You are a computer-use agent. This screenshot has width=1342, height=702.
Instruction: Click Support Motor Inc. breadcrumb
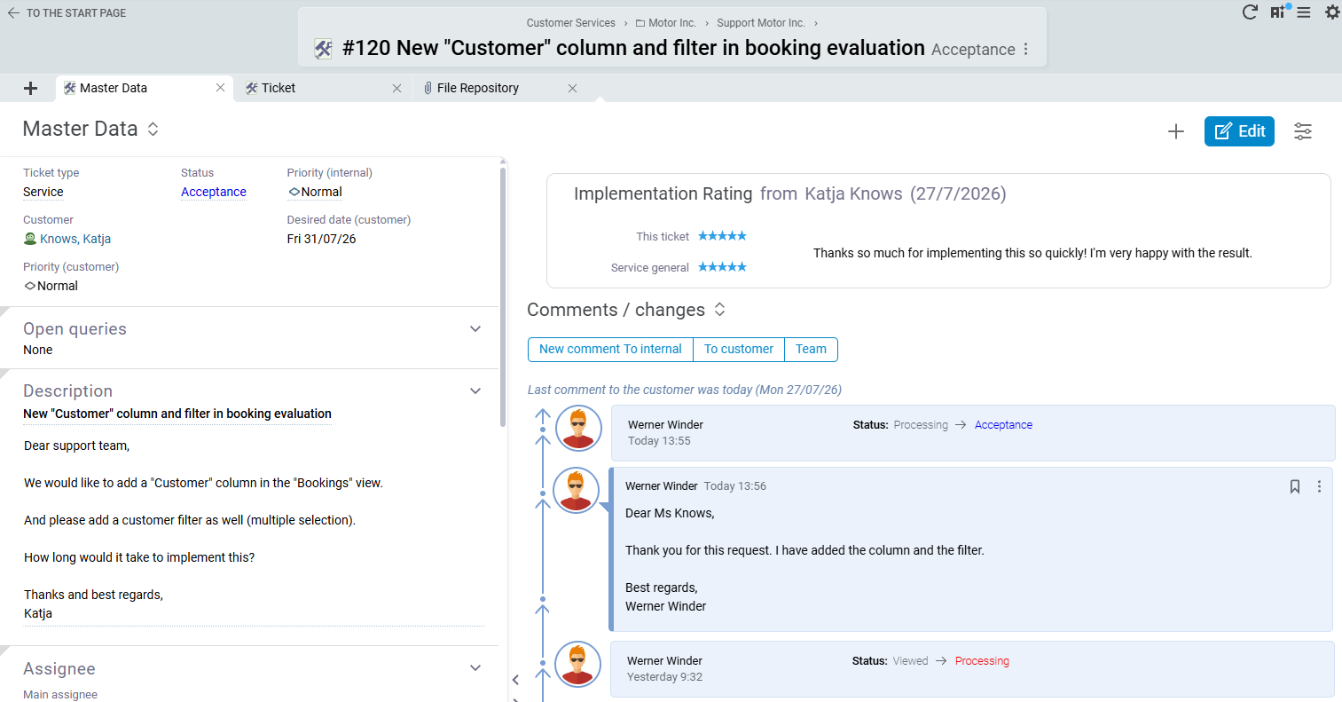[761, 23]
